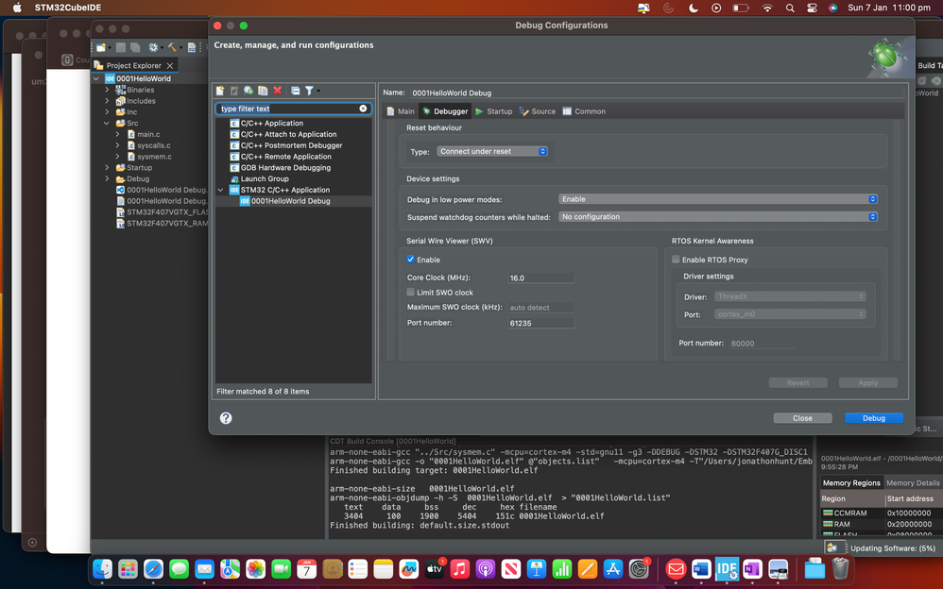The image size is (943, 589).
Task: Click the new launch configuration prototype icon
Action: (234, 91)
